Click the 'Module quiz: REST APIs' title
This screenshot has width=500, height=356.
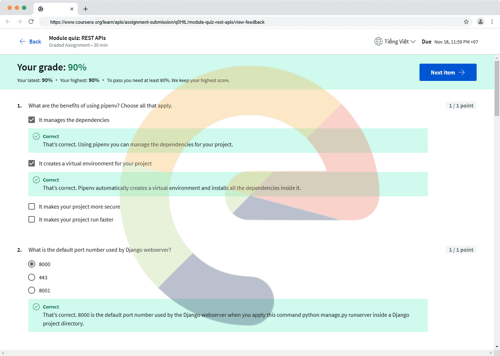77,38
